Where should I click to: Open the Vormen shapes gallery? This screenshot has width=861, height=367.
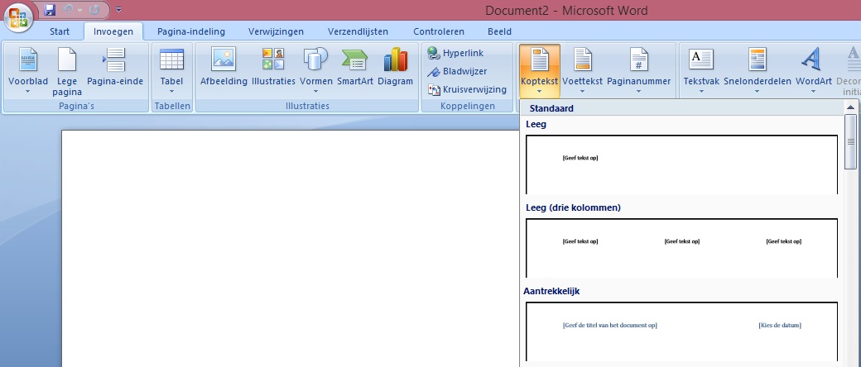(315, 70)
